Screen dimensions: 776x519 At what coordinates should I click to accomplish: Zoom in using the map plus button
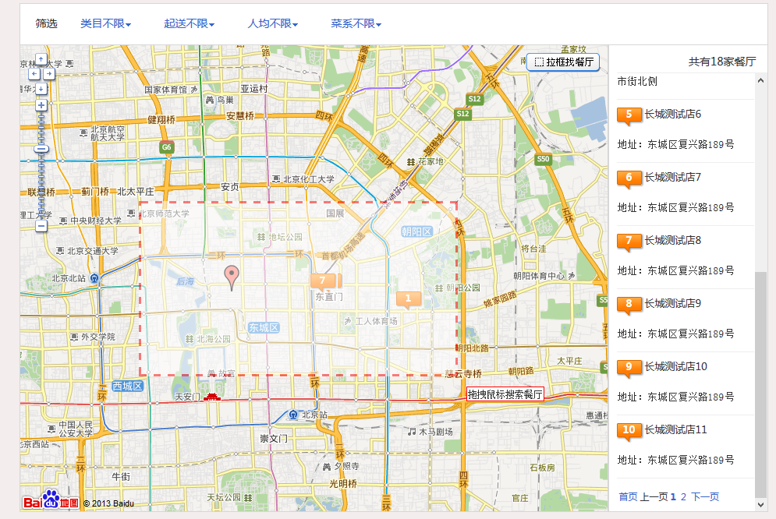tap(41, 105)
